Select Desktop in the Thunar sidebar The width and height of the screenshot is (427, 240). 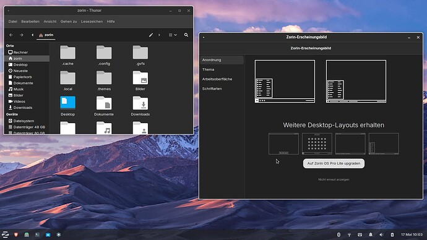click(x=27, y=65)
